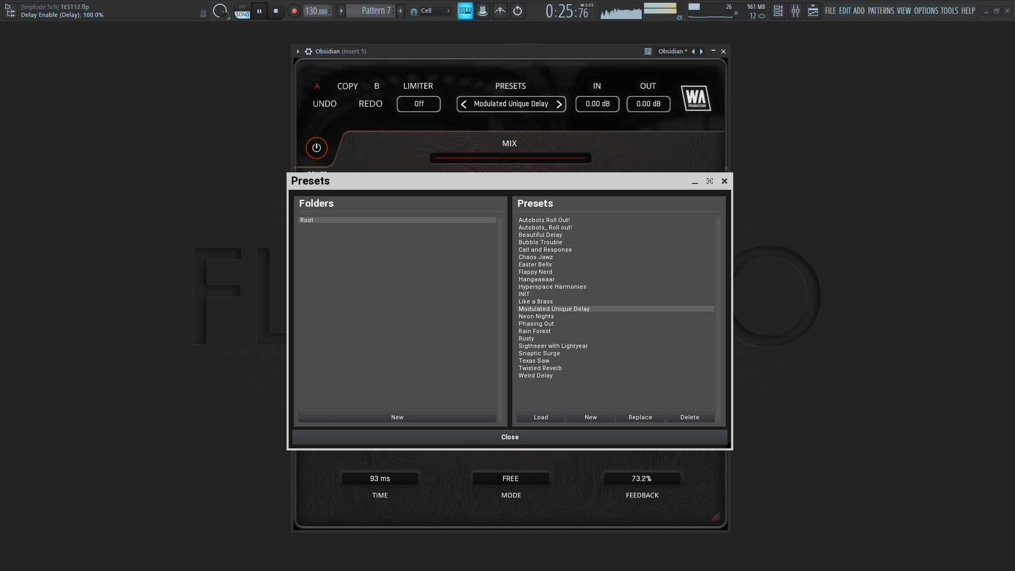Click the red record button
The height and width of the screenshot is (571, 1015).
[x=294, y=11]
